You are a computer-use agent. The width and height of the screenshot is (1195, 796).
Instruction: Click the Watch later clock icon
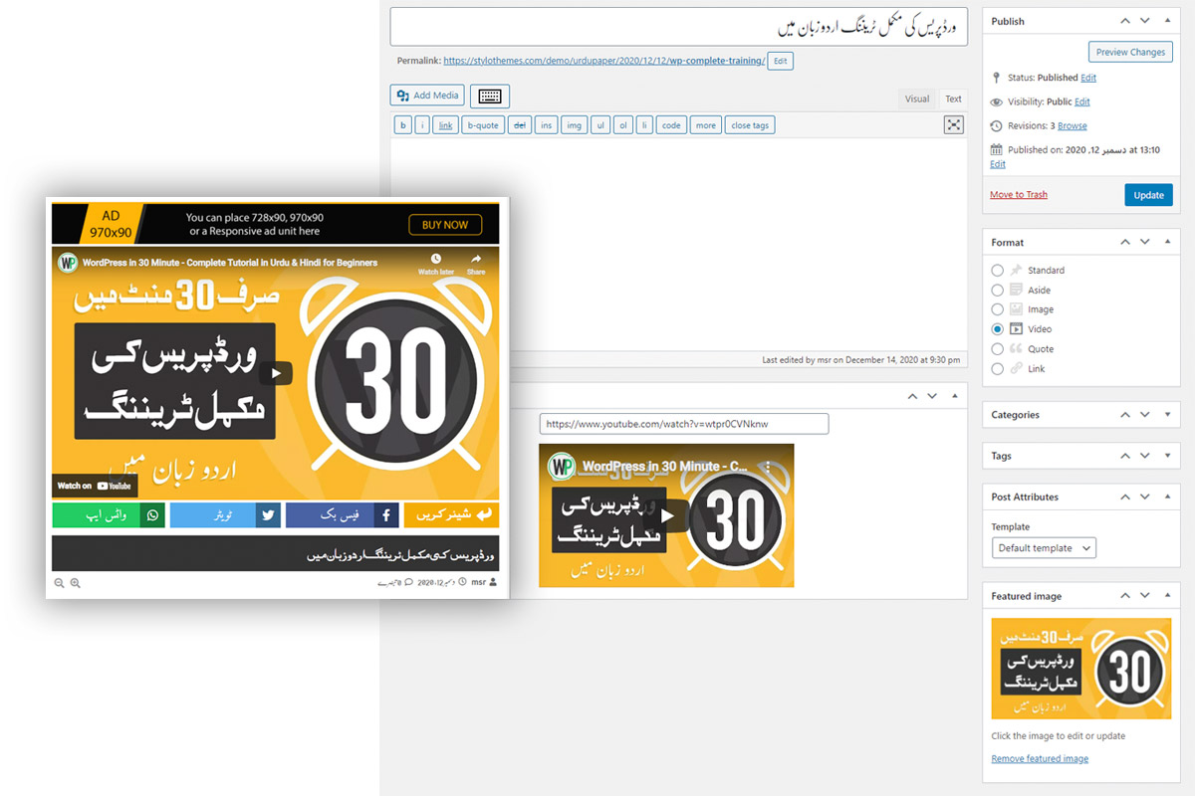436,259
